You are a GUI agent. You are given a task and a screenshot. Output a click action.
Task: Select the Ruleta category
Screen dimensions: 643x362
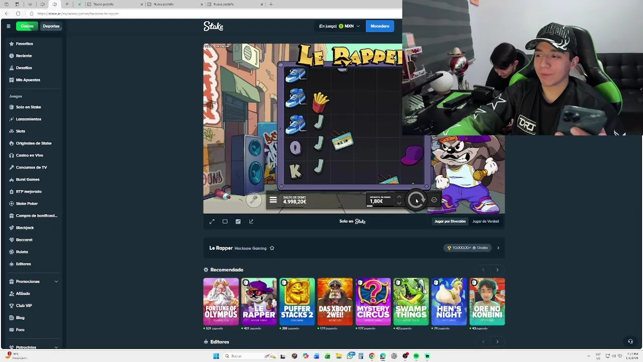(22, 252)
